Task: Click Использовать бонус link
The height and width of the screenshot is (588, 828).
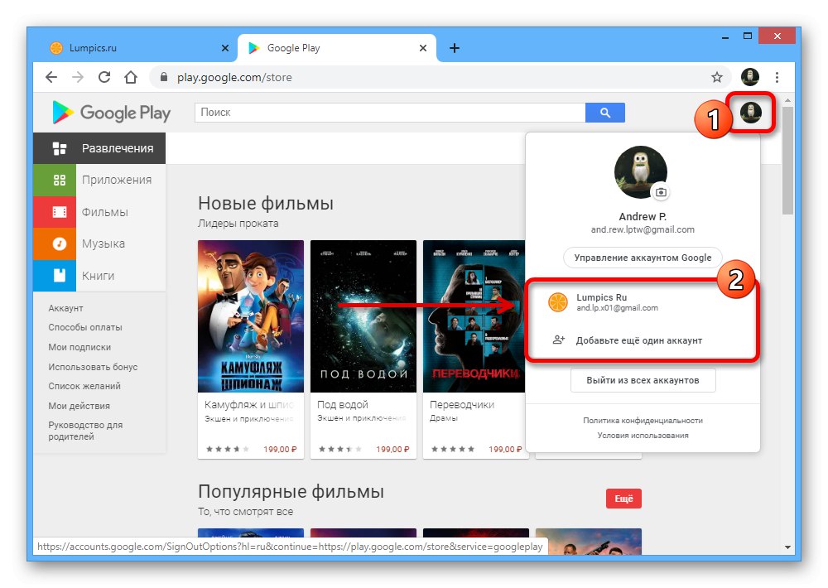Action: point(93,367)
